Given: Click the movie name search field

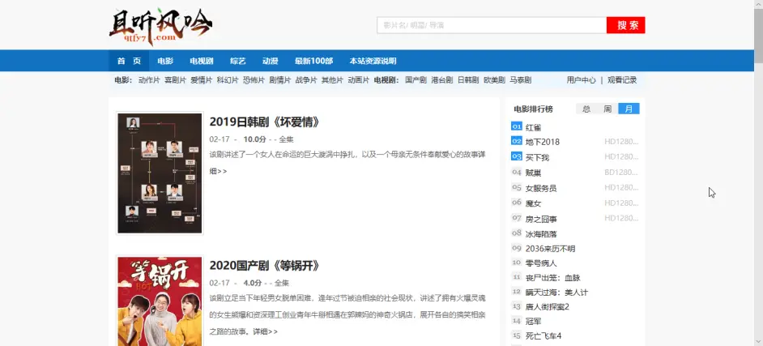Looking at the screenshot, I should coord(492,25).
